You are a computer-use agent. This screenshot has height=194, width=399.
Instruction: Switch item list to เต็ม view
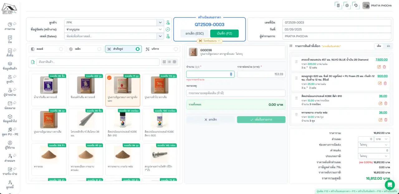pos(379,46)
